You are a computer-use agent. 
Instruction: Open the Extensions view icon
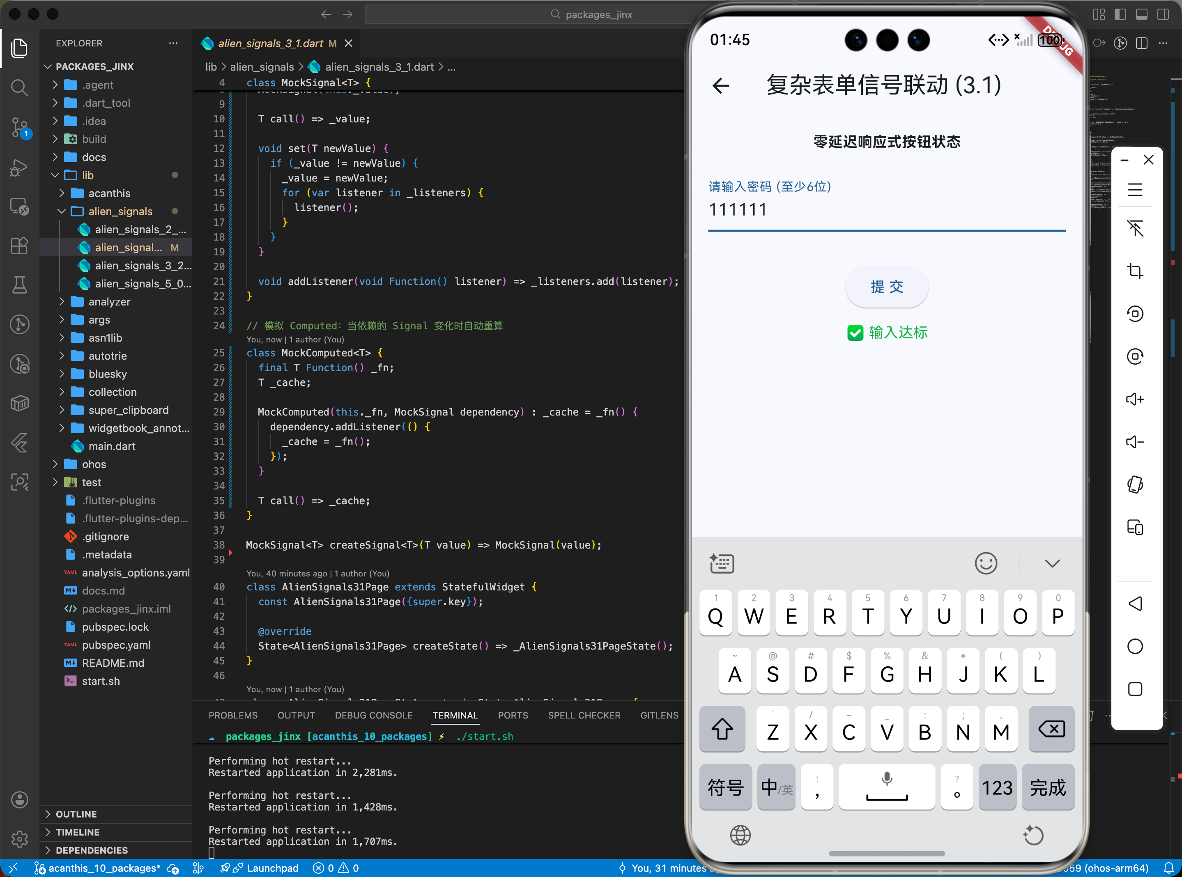[x=20, y=246]
